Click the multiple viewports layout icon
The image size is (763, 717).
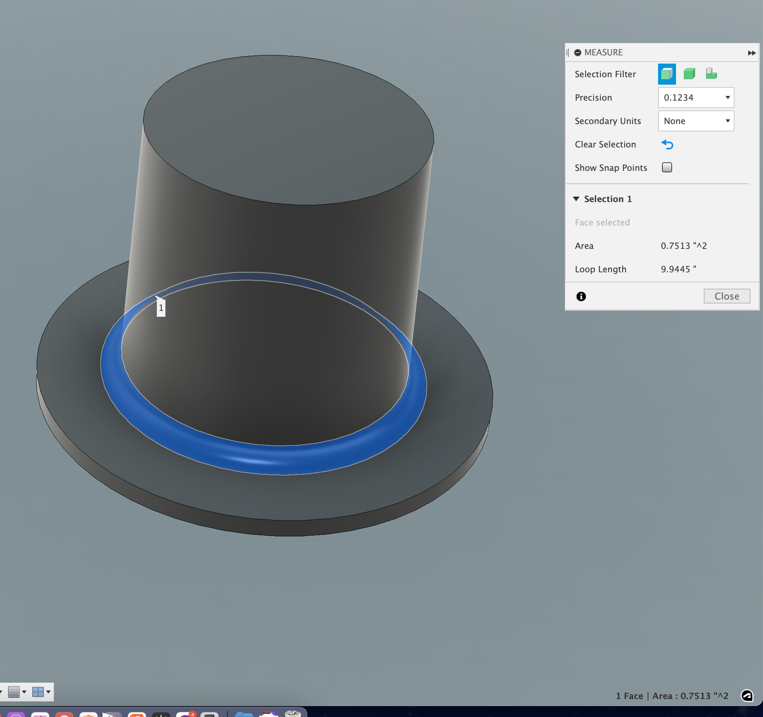pos(38,691)
